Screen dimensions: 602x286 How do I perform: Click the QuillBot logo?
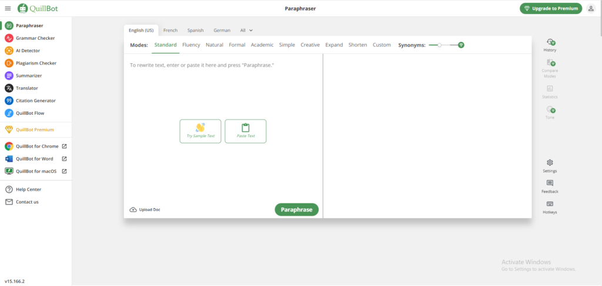38,8
